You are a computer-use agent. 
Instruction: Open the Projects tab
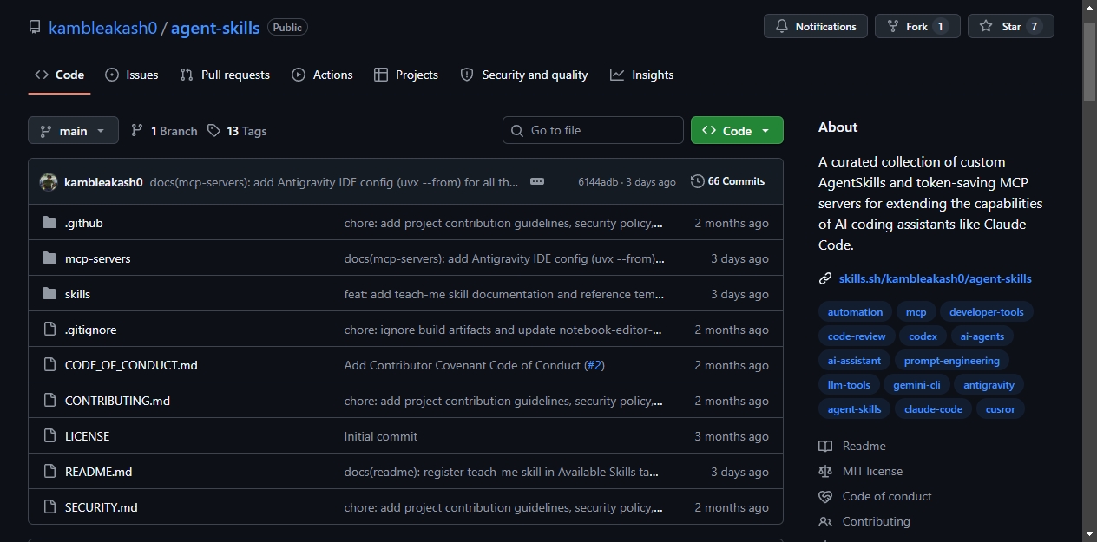pyautogui.click(x=405, y=75)
